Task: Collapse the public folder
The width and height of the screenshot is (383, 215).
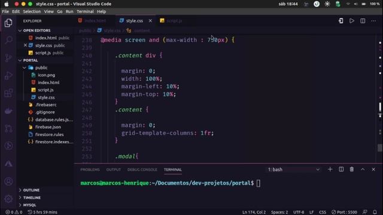Action: [41, 67]
